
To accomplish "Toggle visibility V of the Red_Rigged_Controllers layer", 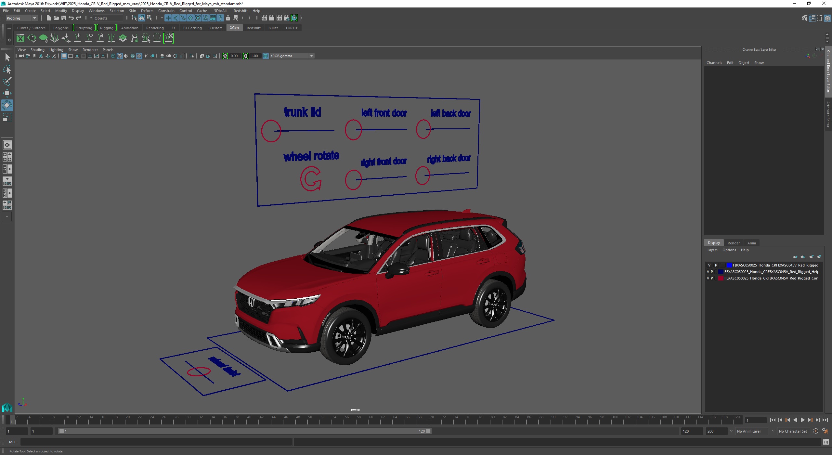I will tap(708, 278).
